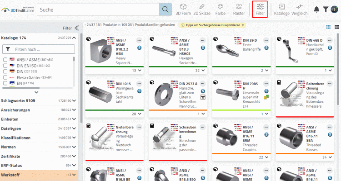Image resolution: width=341 pixels, height=181 pixels.
Task: Open the 3D Form search mode
Action: pyautogui.click(x=183, y=10)
